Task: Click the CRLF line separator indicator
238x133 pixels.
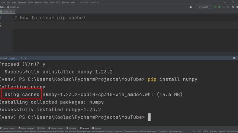Action: 199,132
